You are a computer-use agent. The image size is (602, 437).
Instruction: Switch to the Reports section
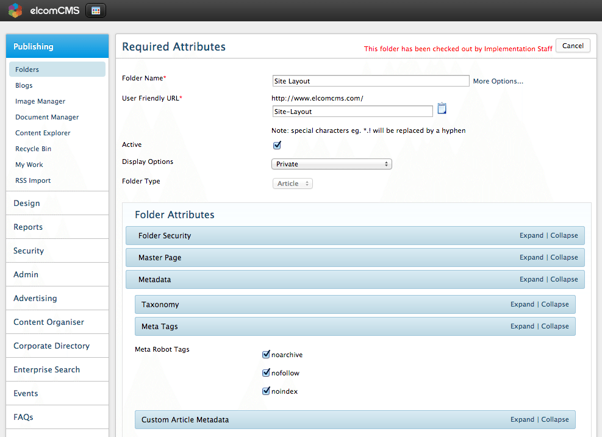tap(28, 227)
